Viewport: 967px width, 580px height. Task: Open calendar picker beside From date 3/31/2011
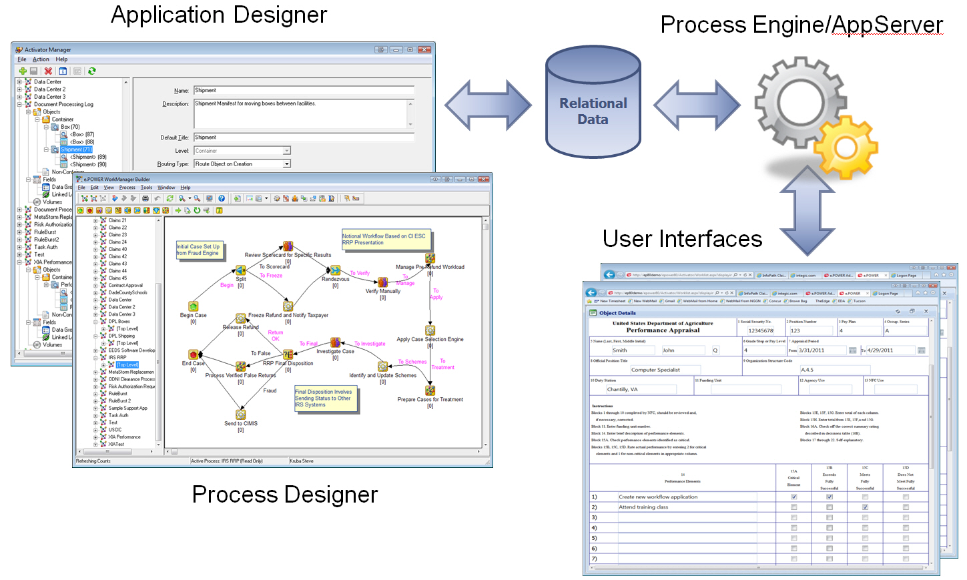(x=852, y=350)
